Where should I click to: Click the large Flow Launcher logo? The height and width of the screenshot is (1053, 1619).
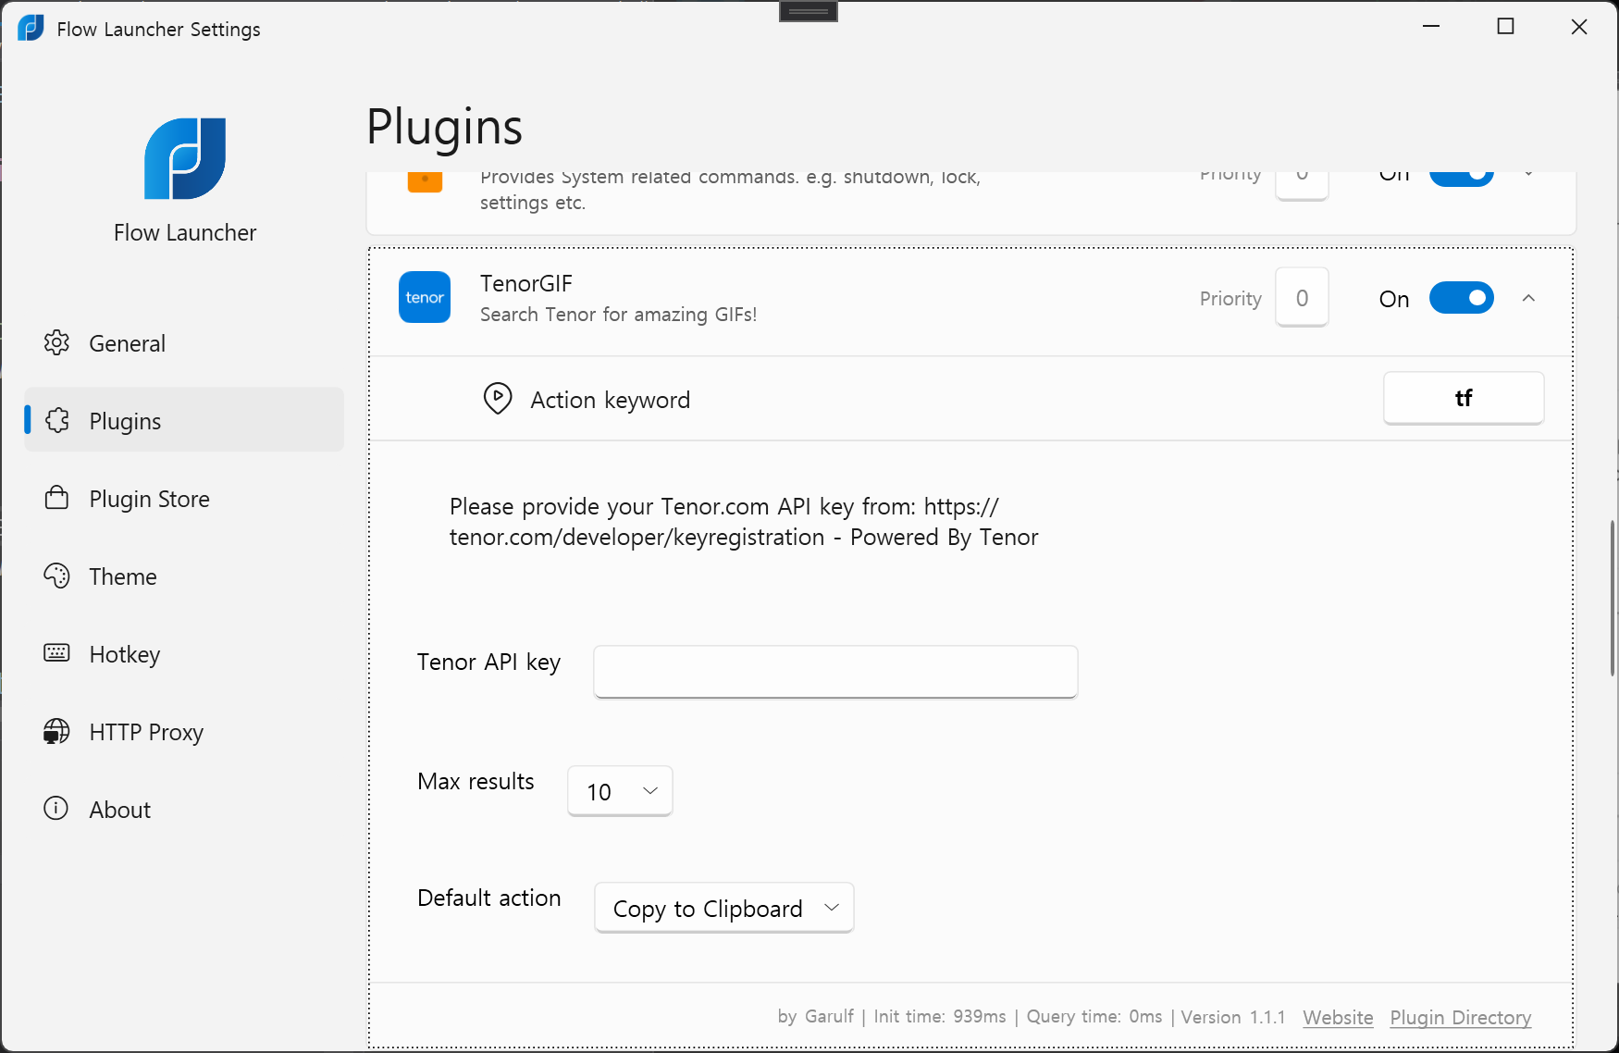[185, 158]
